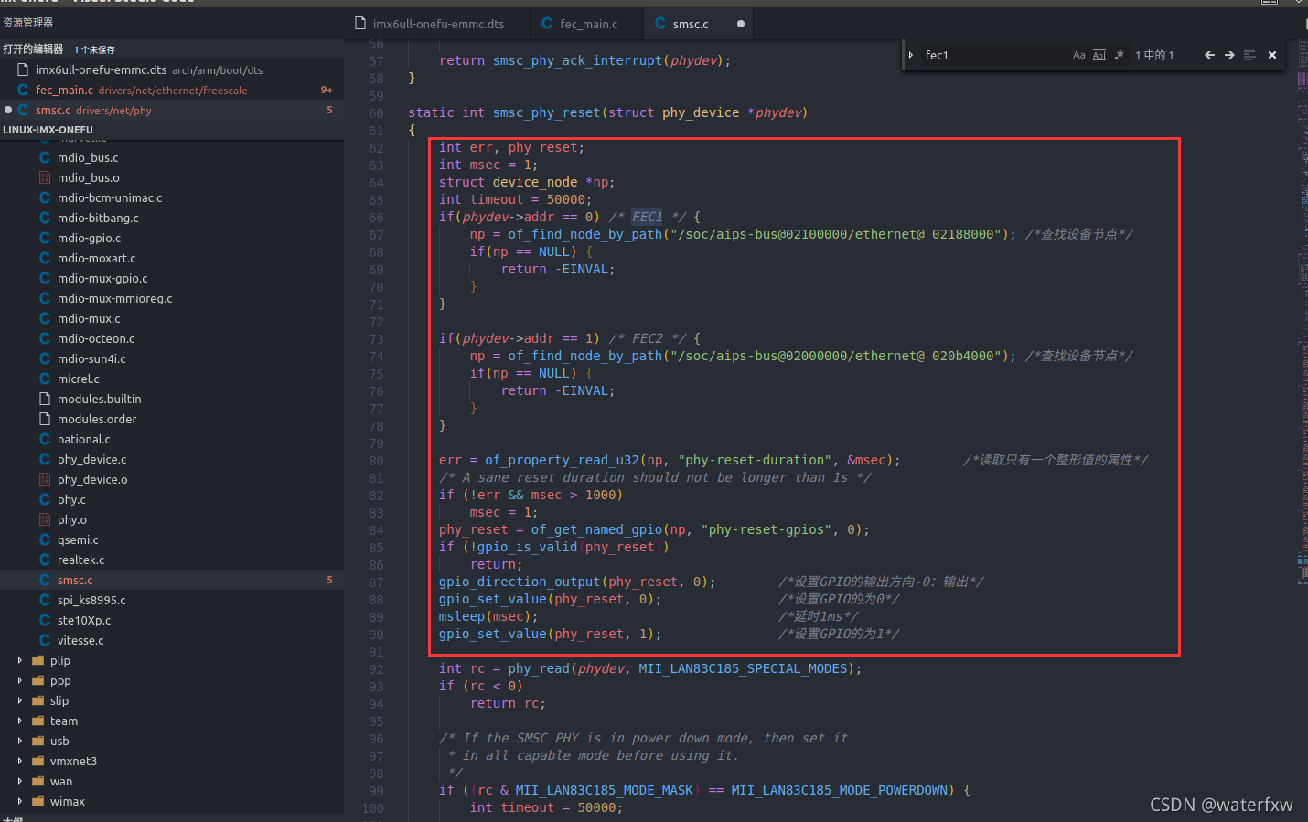1308x822 pixels.
Task: Open mdio-sun4i.c file
Action: coord(172,358)
